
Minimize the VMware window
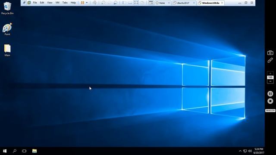(x=240, y=3)
